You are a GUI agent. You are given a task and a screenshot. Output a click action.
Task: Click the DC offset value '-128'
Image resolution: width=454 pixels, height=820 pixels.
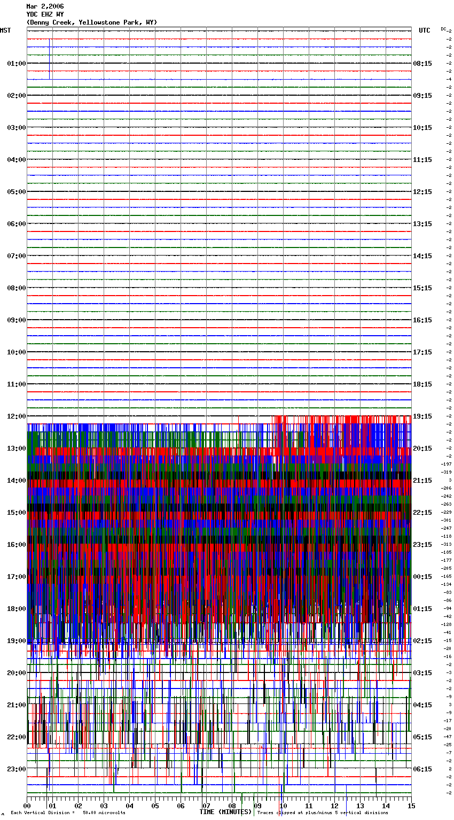(x=447, y=625)
